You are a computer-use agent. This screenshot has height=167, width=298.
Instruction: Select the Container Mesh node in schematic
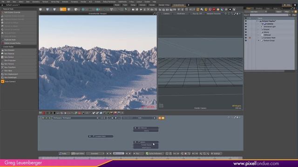click(x=101, y=136)
